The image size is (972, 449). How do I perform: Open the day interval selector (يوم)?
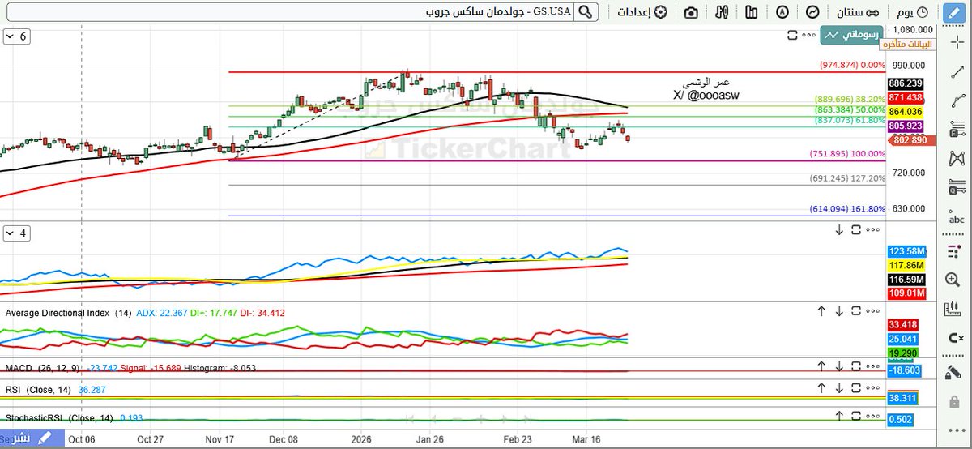pos(914,12)
